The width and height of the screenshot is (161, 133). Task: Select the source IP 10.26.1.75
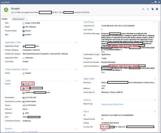click(29, 84)
